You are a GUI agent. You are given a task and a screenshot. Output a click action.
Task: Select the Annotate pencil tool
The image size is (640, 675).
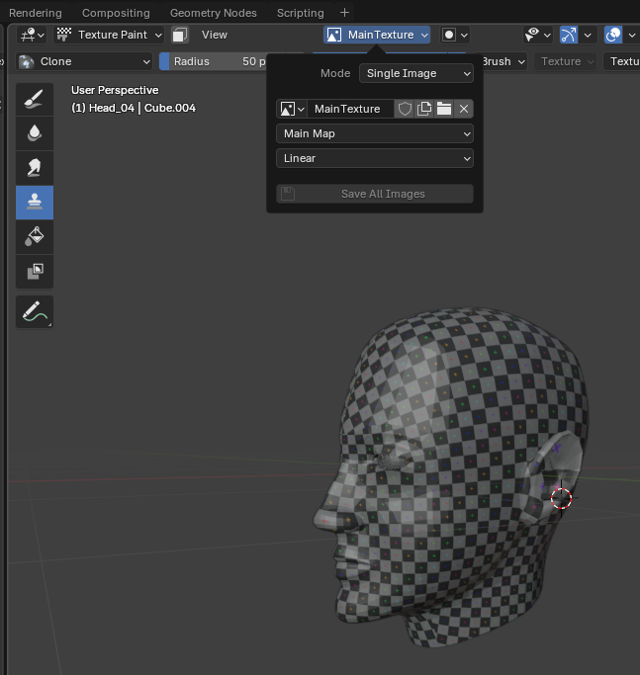pos(35,311)
